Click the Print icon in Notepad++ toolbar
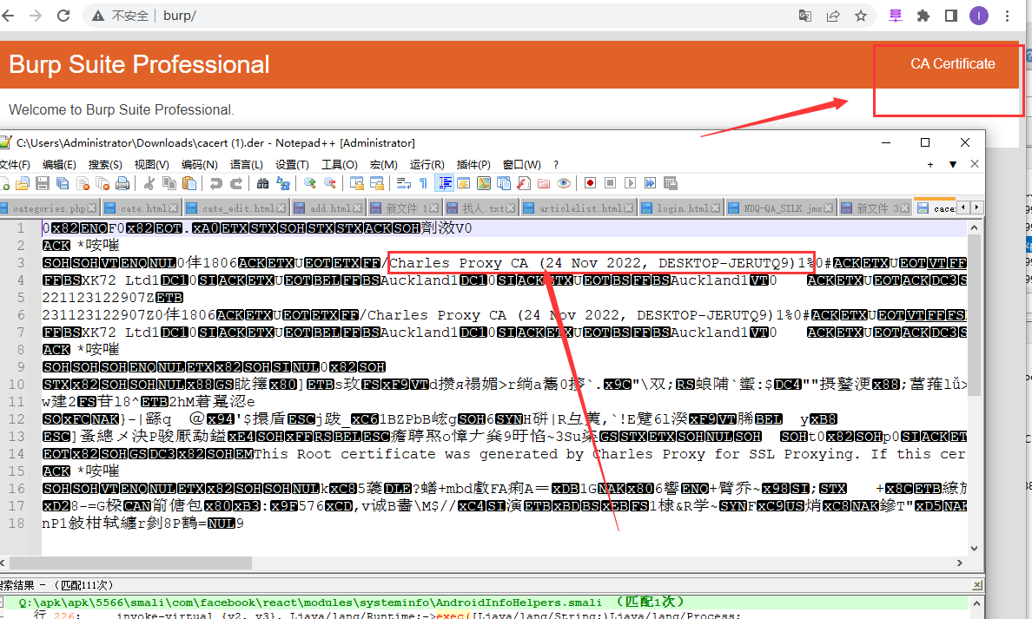The width and height of the screenshot is (1032, 619). (122, 183)
